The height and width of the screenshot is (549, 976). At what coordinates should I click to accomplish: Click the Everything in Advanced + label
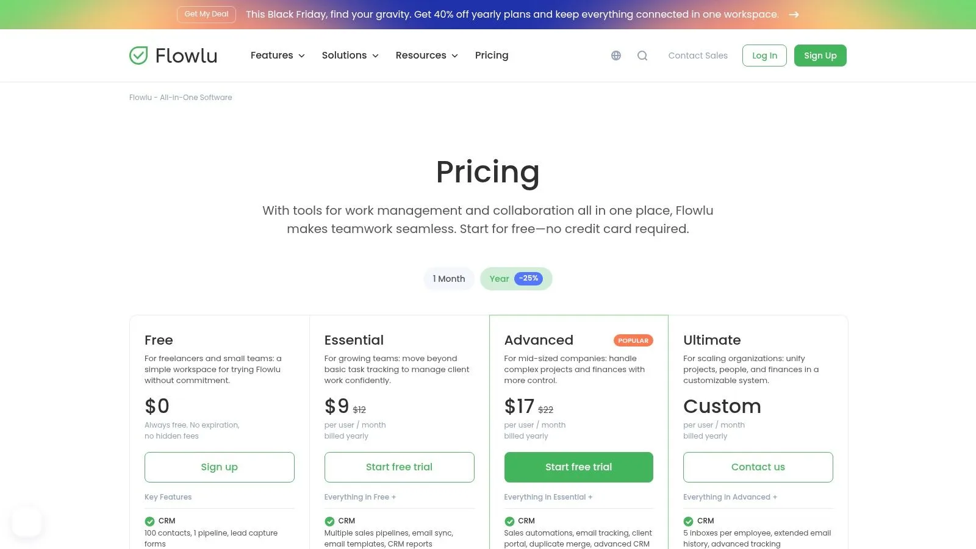tap(730, 497)
